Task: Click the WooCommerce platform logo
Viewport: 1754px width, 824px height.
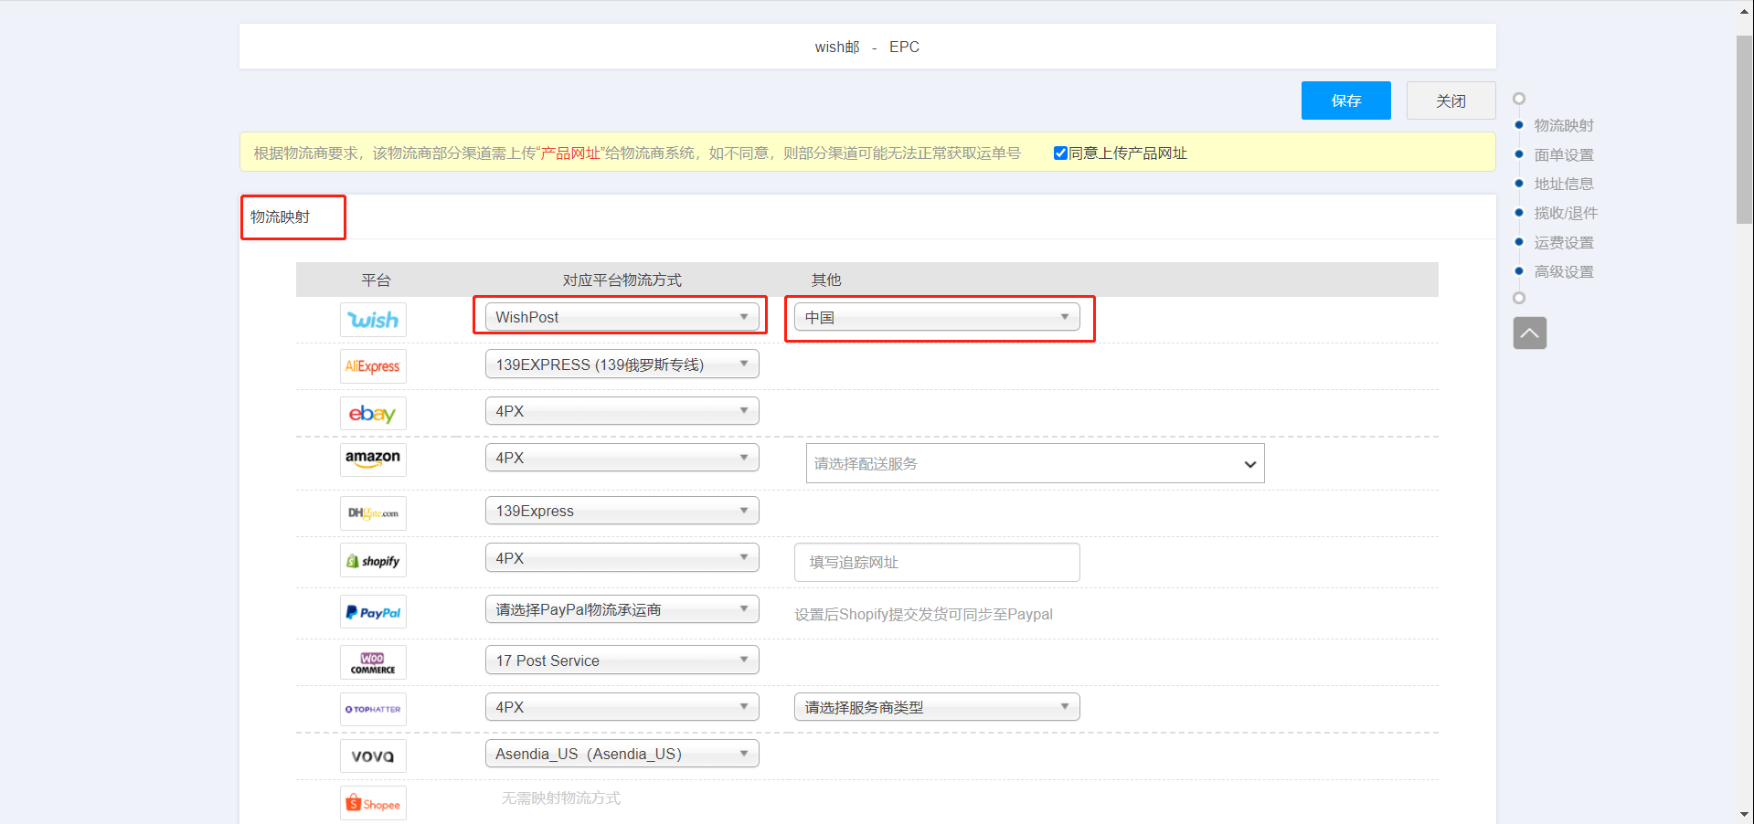Action: pyautogui.click(x=373, y=662)
